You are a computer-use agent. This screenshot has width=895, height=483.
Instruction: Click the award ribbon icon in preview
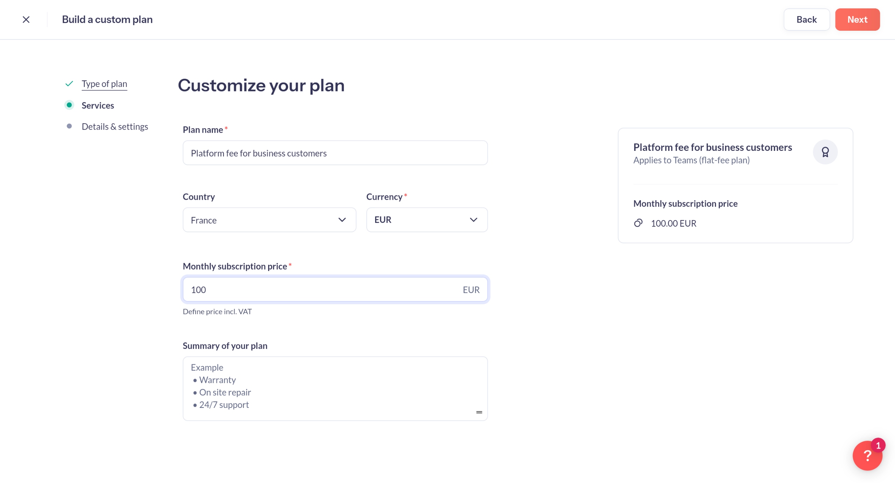click(825, 152)
